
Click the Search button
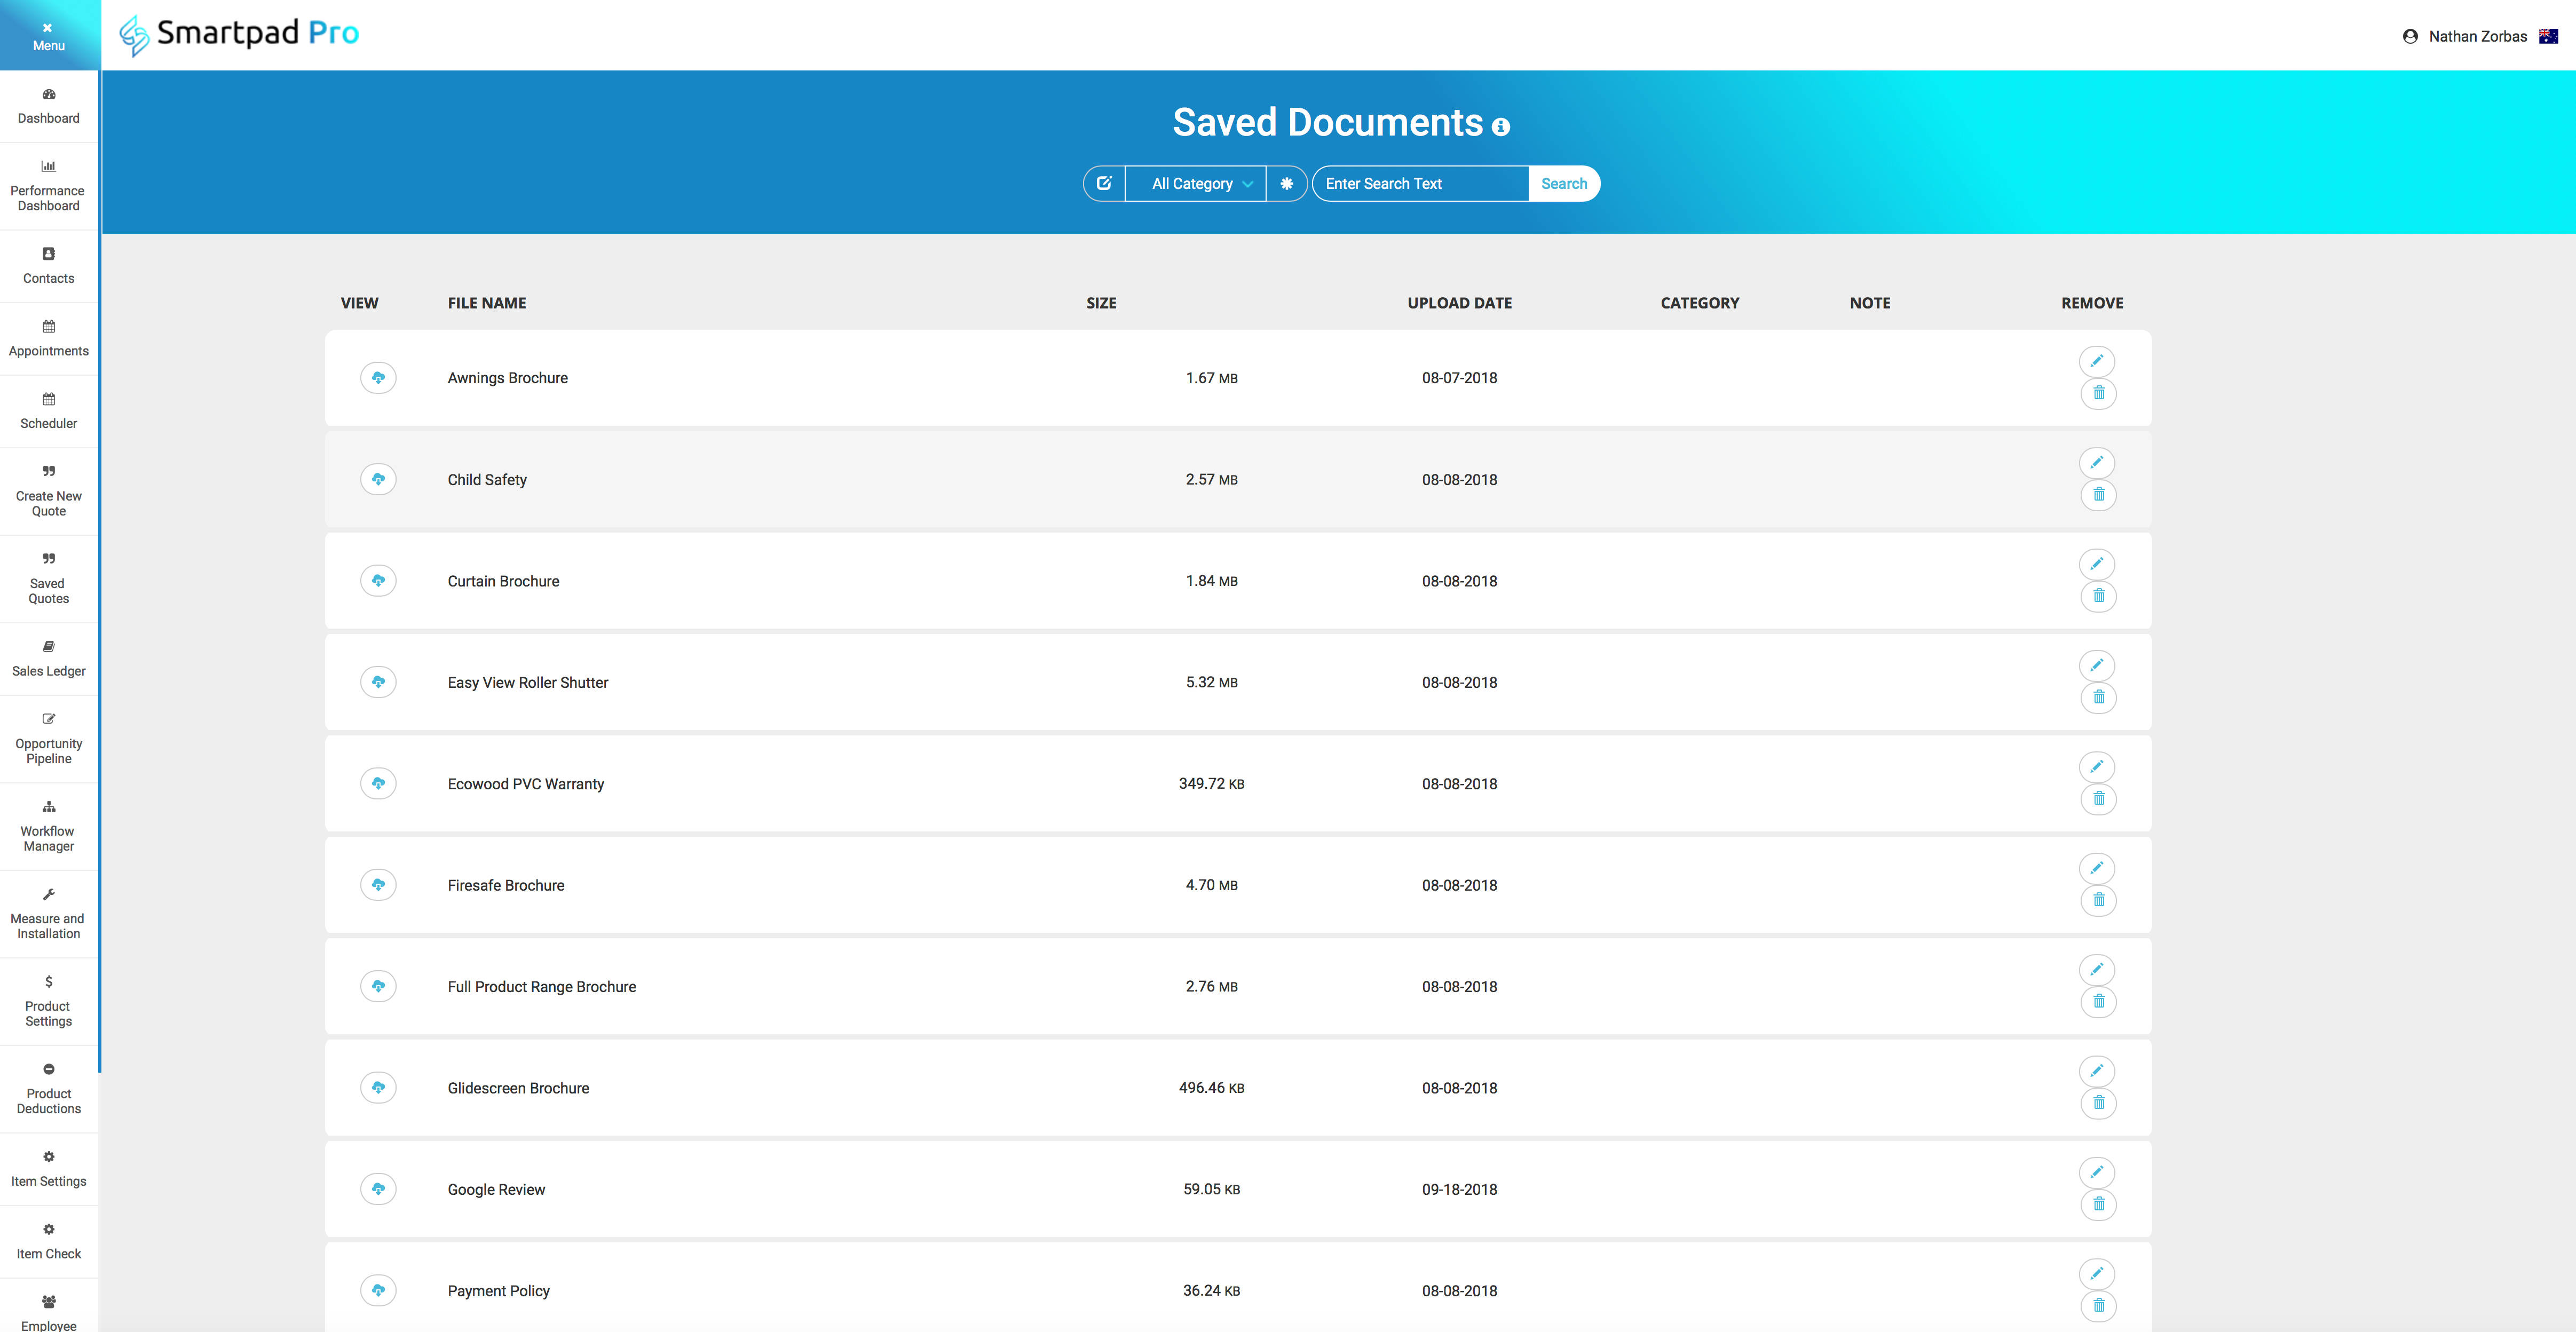click(1564, 184)
